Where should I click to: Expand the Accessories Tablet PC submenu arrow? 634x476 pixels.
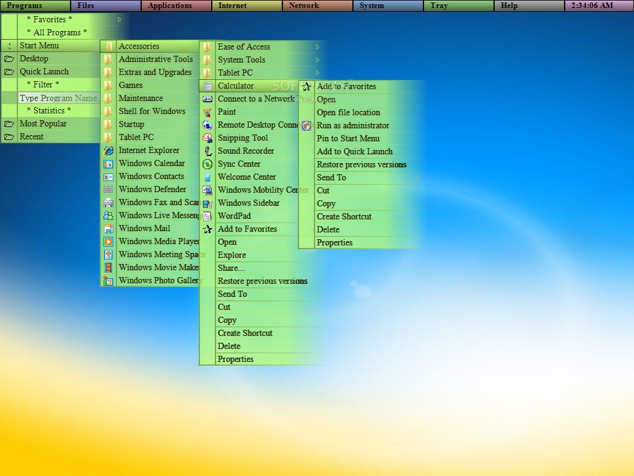pyautogui.click(x=318, y=73)
